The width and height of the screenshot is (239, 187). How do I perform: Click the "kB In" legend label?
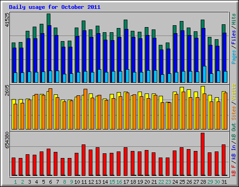click(x=233, y=152)
